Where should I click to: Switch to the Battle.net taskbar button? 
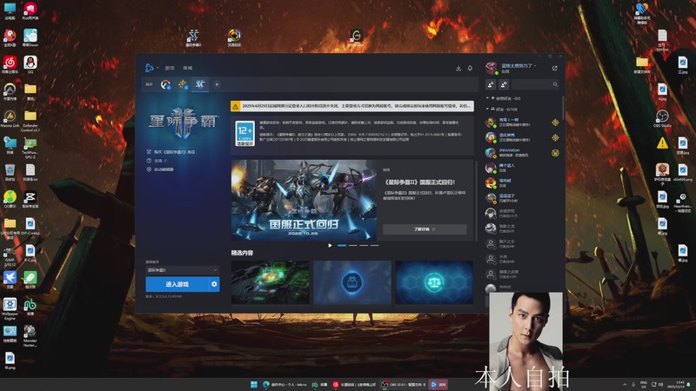pos(438,384)
